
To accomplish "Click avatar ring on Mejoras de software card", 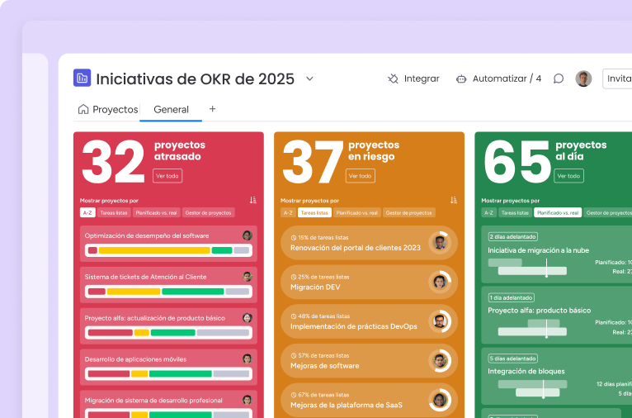I will coord(440,361).
